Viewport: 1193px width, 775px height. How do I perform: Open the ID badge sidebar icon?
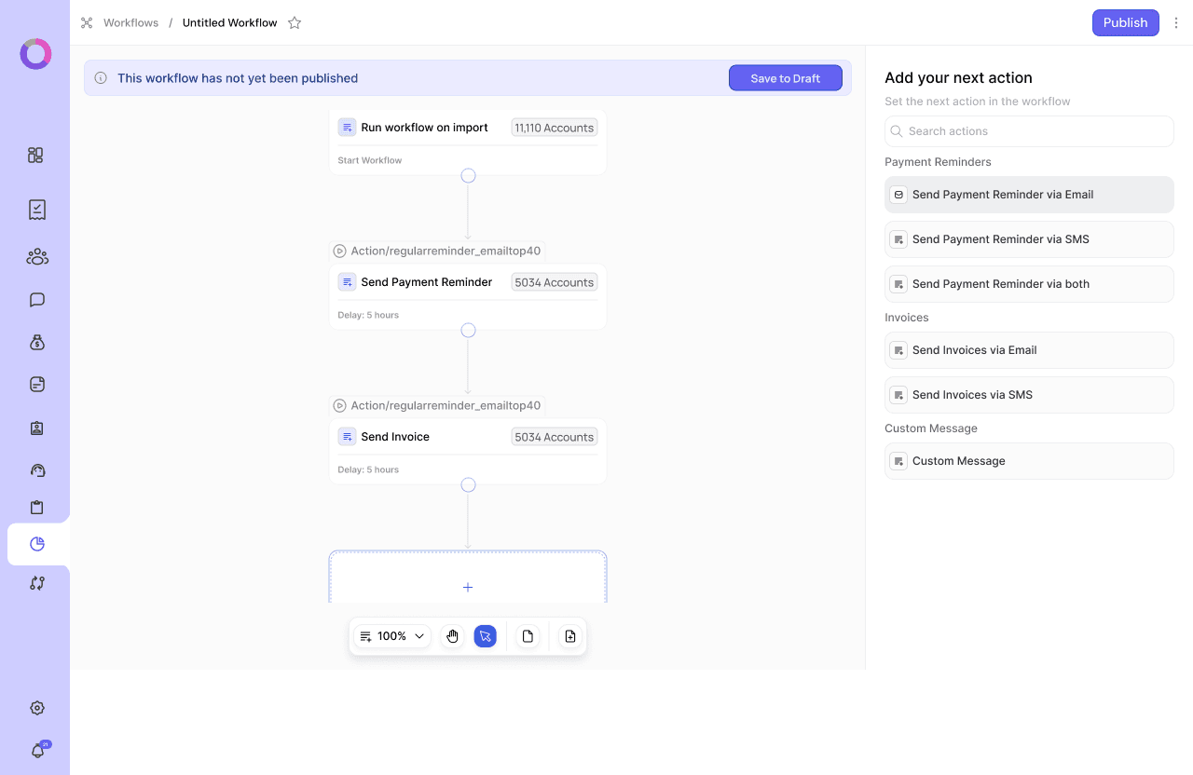coord(37,428)
